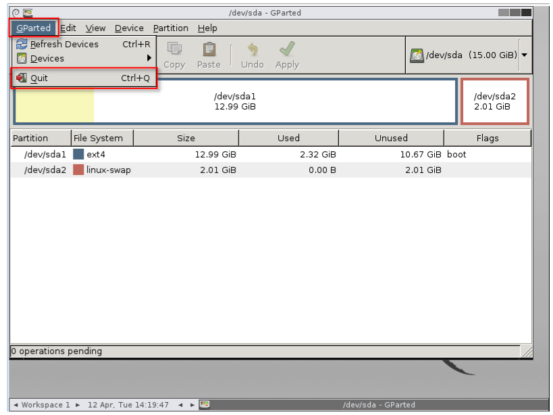This screenshot has width=553, height=415.
Task: Sort by the File System column header
Action: pyautogui.click(x=102, y=138)
